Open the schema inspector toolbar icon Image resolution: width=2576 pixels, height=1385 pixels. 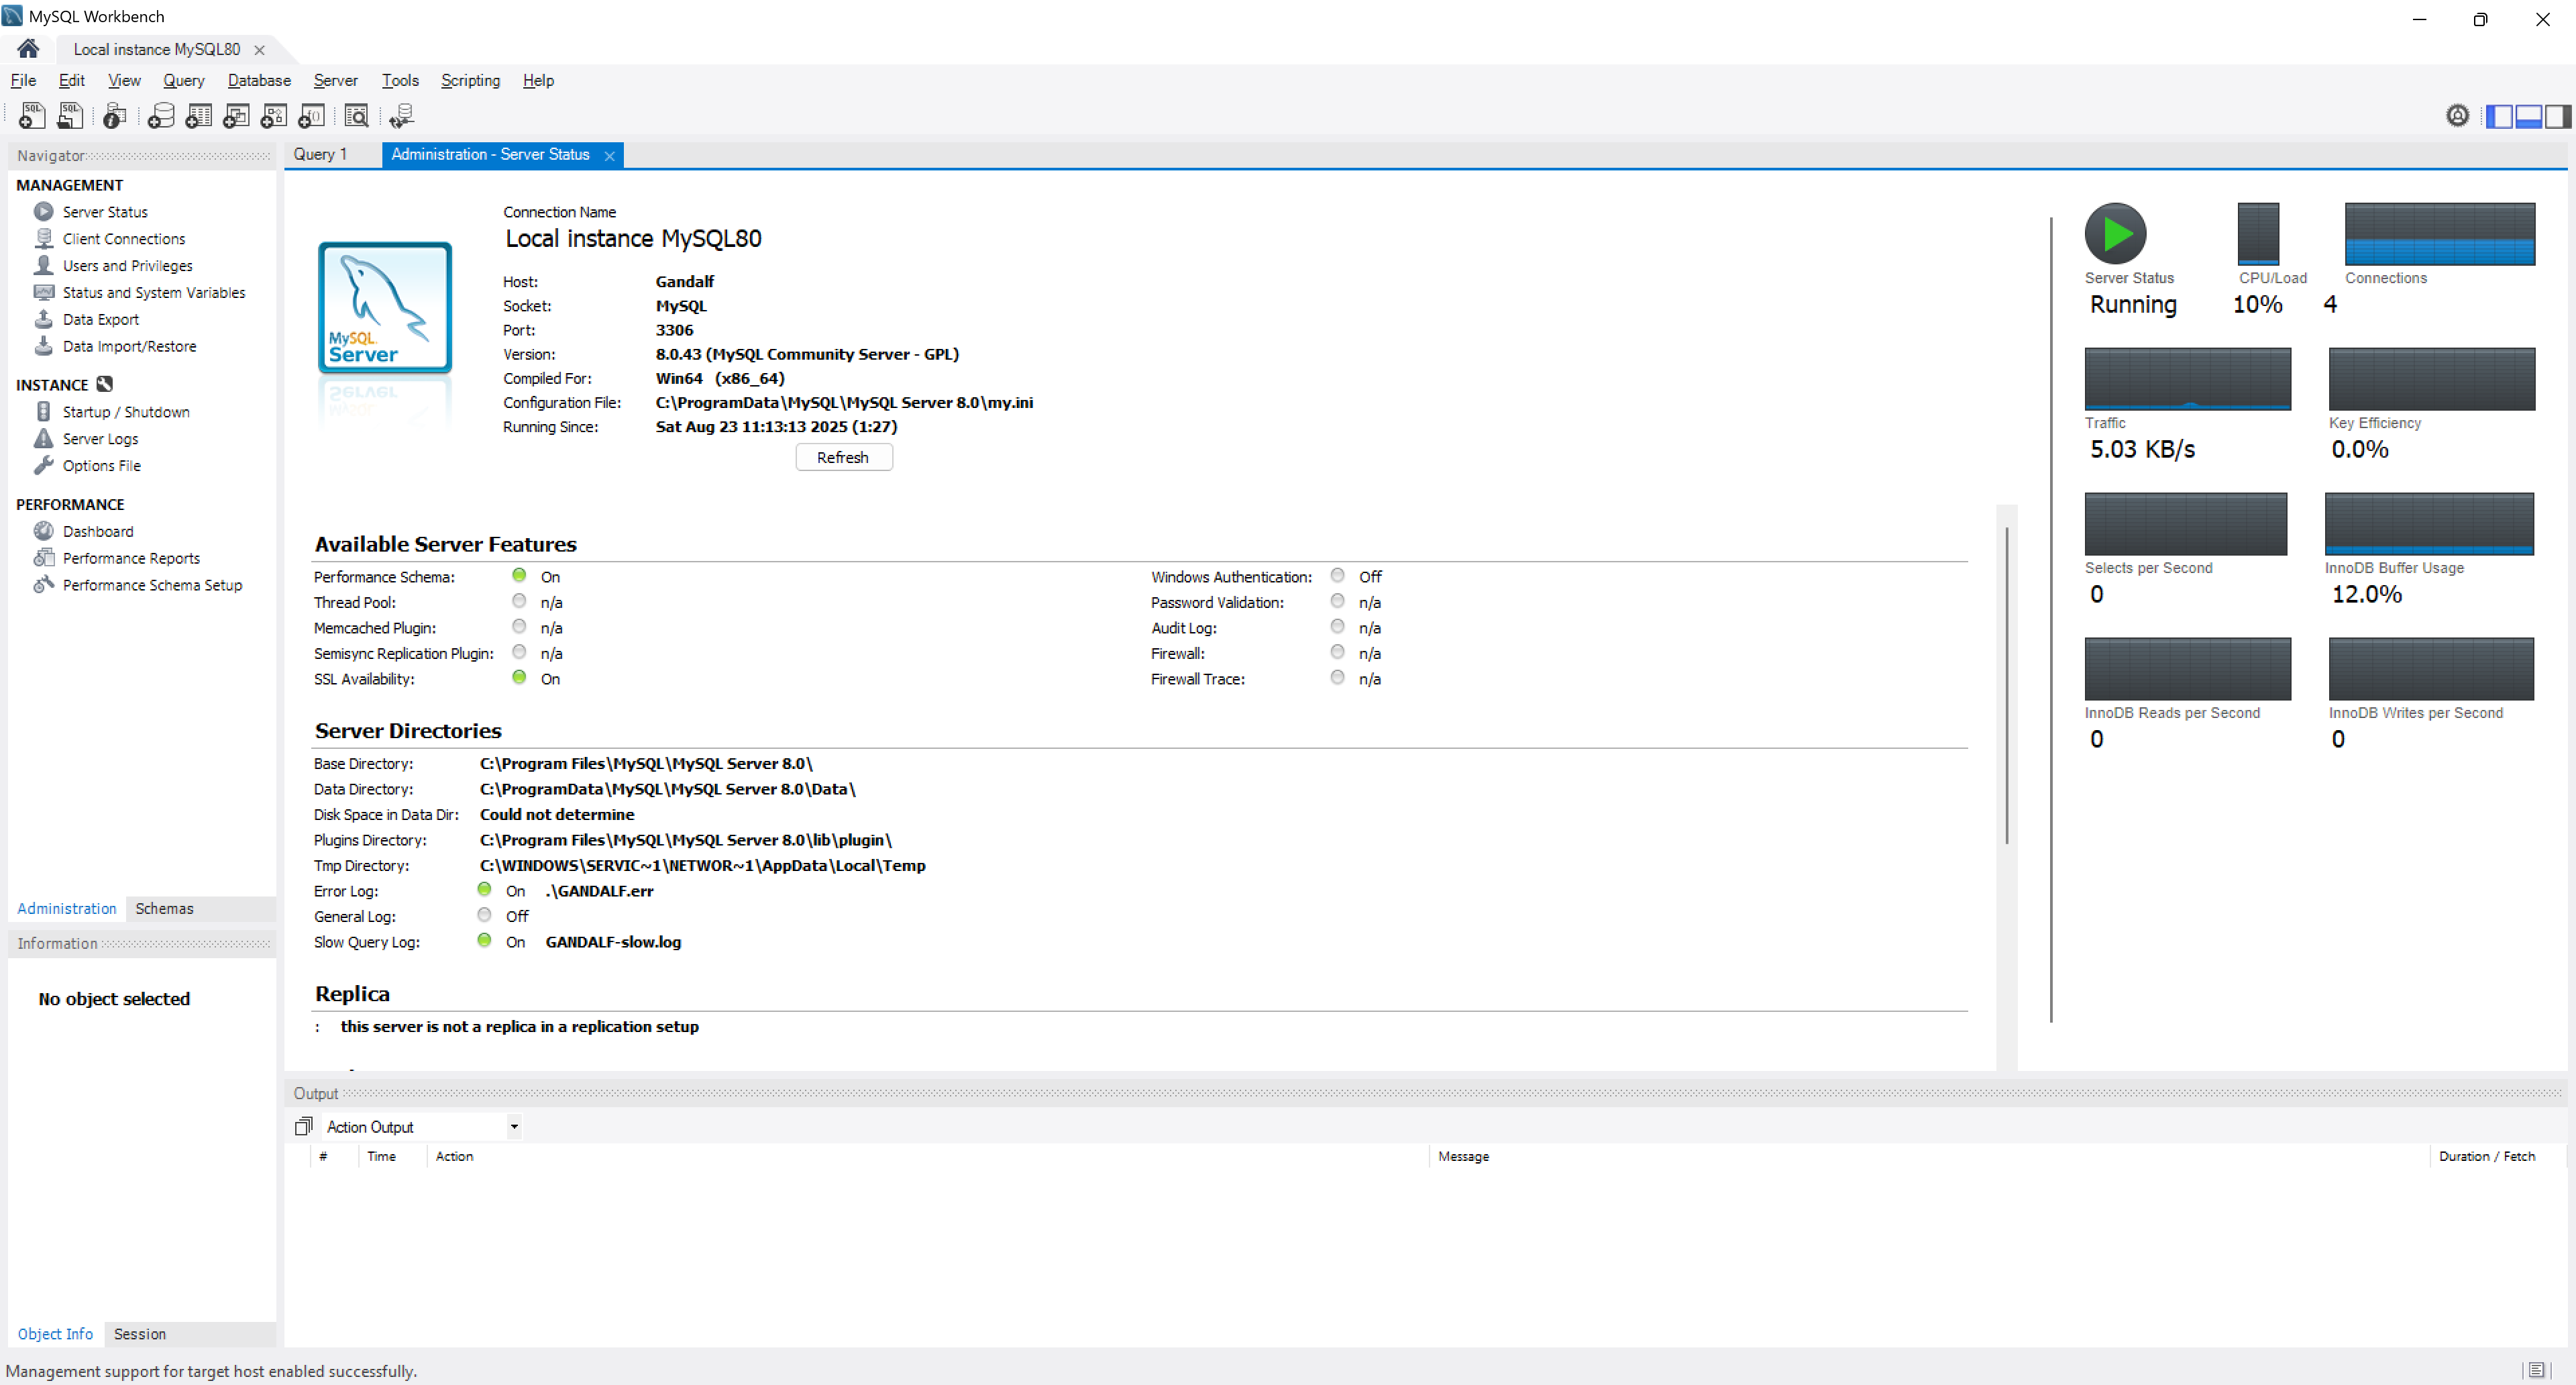tap(115, 116)
